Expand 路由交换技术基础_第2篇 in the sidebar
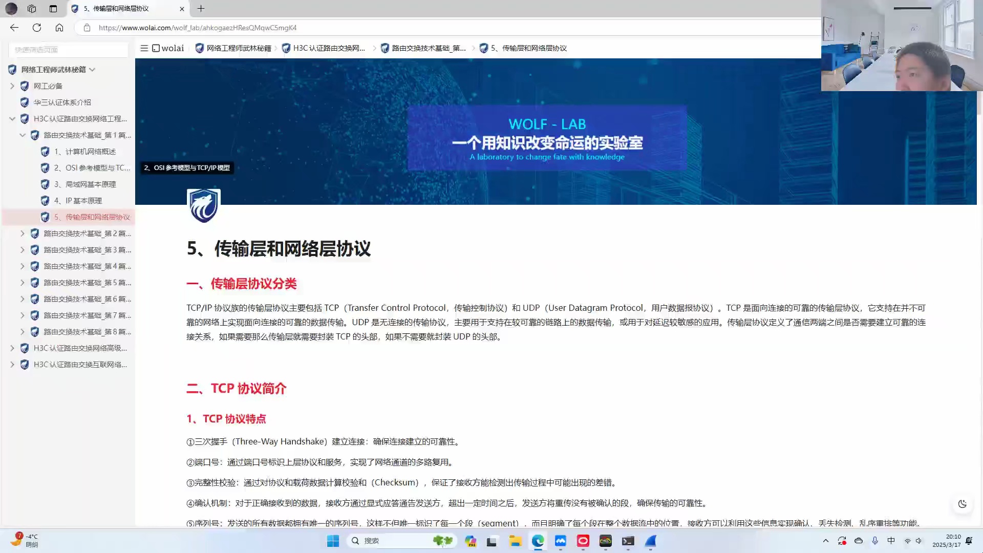983x553 pixels. pos(22,233)
